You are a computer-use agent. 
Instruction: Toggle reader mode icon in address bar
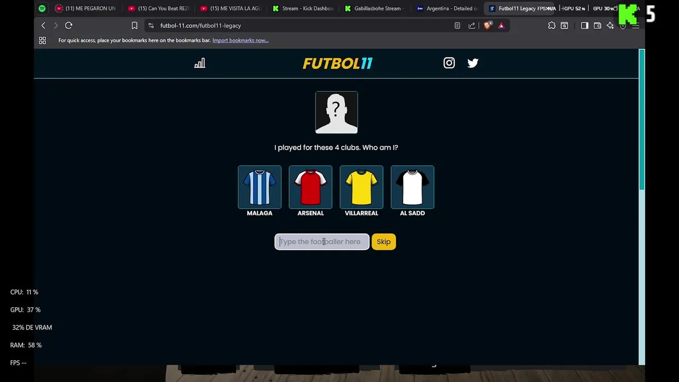coord(457,25)
